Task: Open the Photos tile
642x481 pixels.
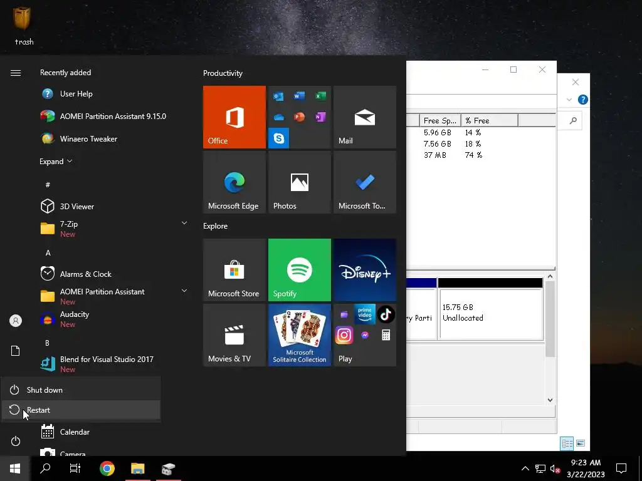Action: click(299, 182)
